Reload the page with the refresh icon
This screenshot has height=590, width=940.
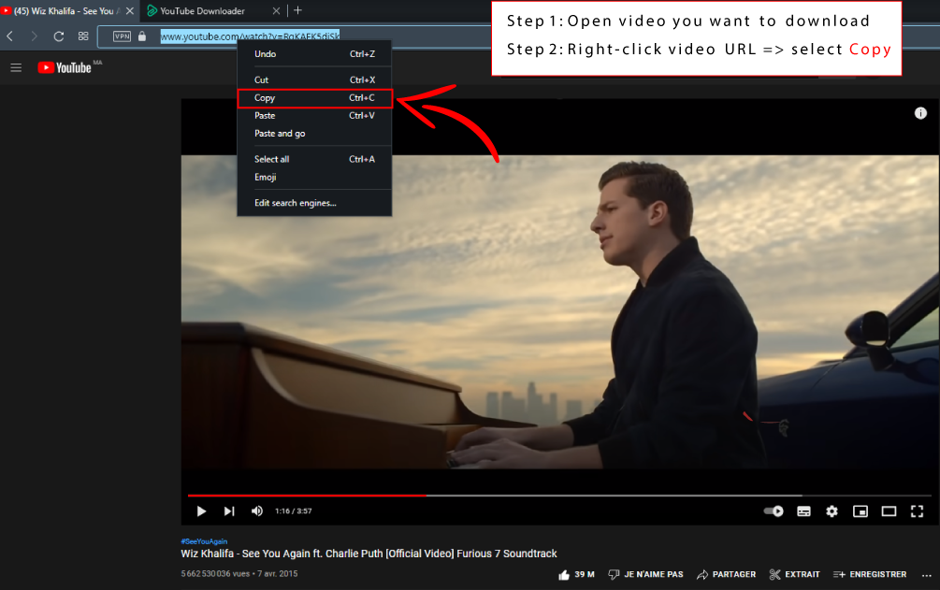click(59, 36)
